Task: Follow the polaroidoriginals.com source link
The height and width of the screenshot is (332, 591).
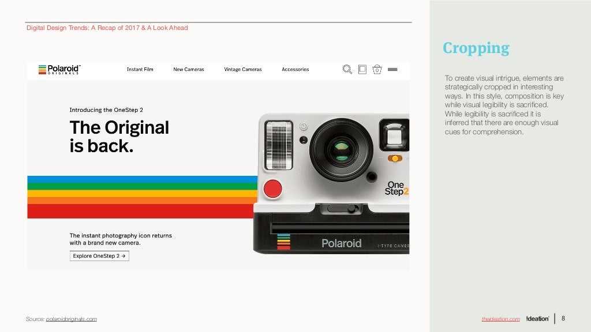Action: [71, 319]
